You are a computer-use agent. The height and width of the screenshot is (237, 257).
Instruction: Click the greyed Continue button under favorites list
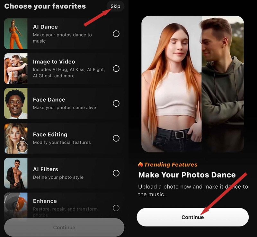(x=64, y=227)
